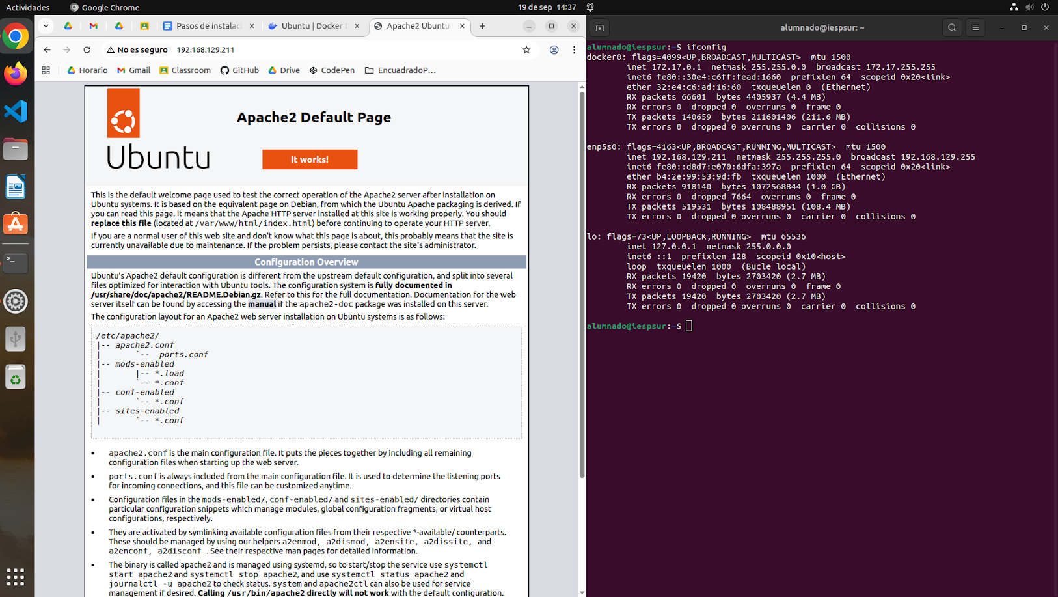This screenshot has height=597, width=1058.
Task: Open the volume icon in top bar
Action: tap(1029, 7)
